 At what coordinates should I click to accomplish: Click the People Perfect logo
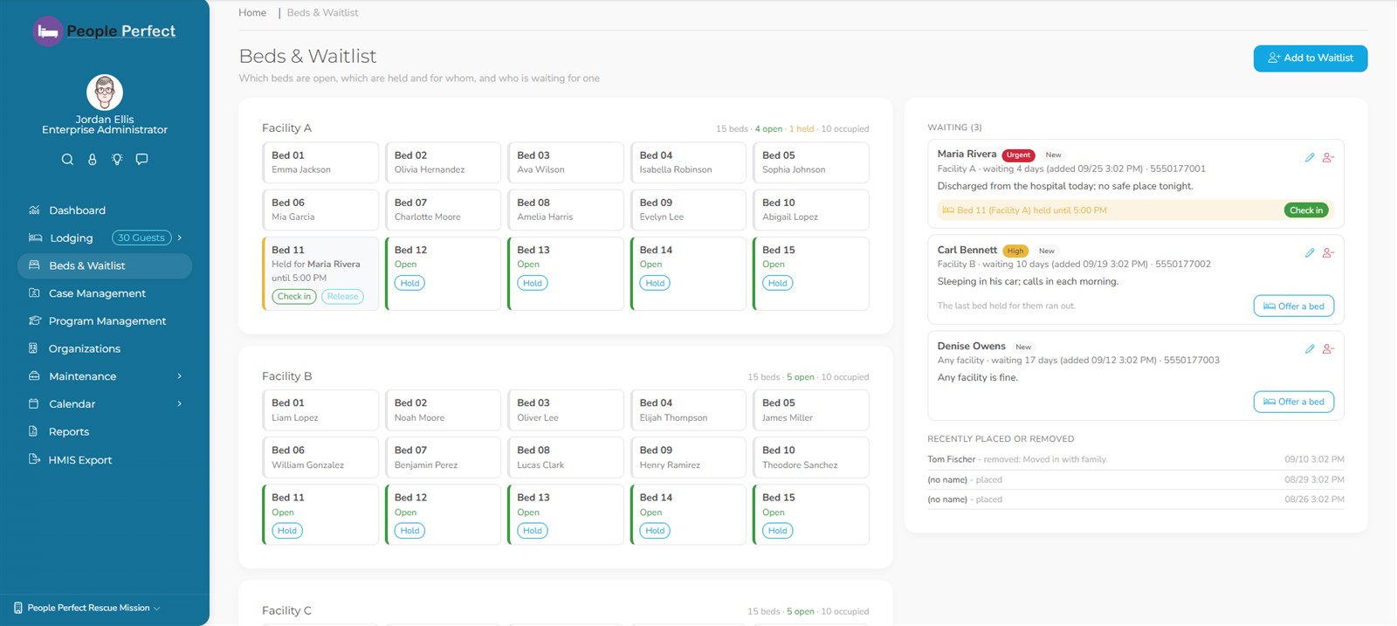[x=105, y=31]
